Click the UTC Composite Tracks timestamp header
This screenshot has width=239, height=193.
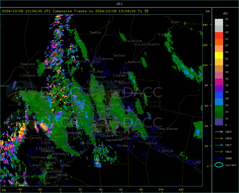(x=75, y=11)
